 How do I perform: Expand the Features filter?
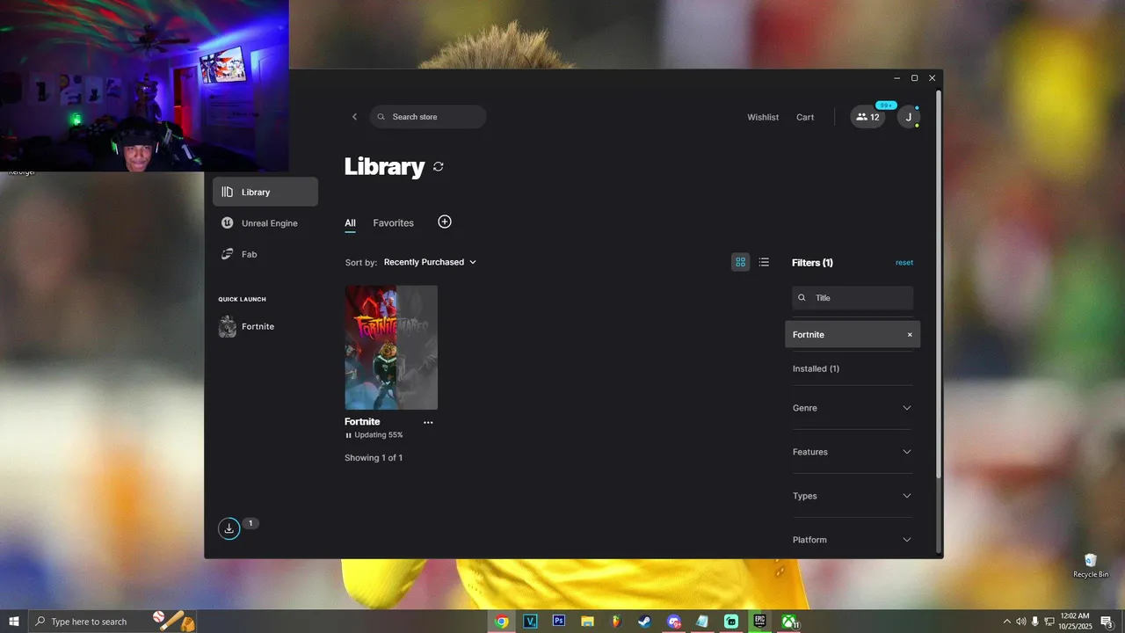[x=853, y=452]
